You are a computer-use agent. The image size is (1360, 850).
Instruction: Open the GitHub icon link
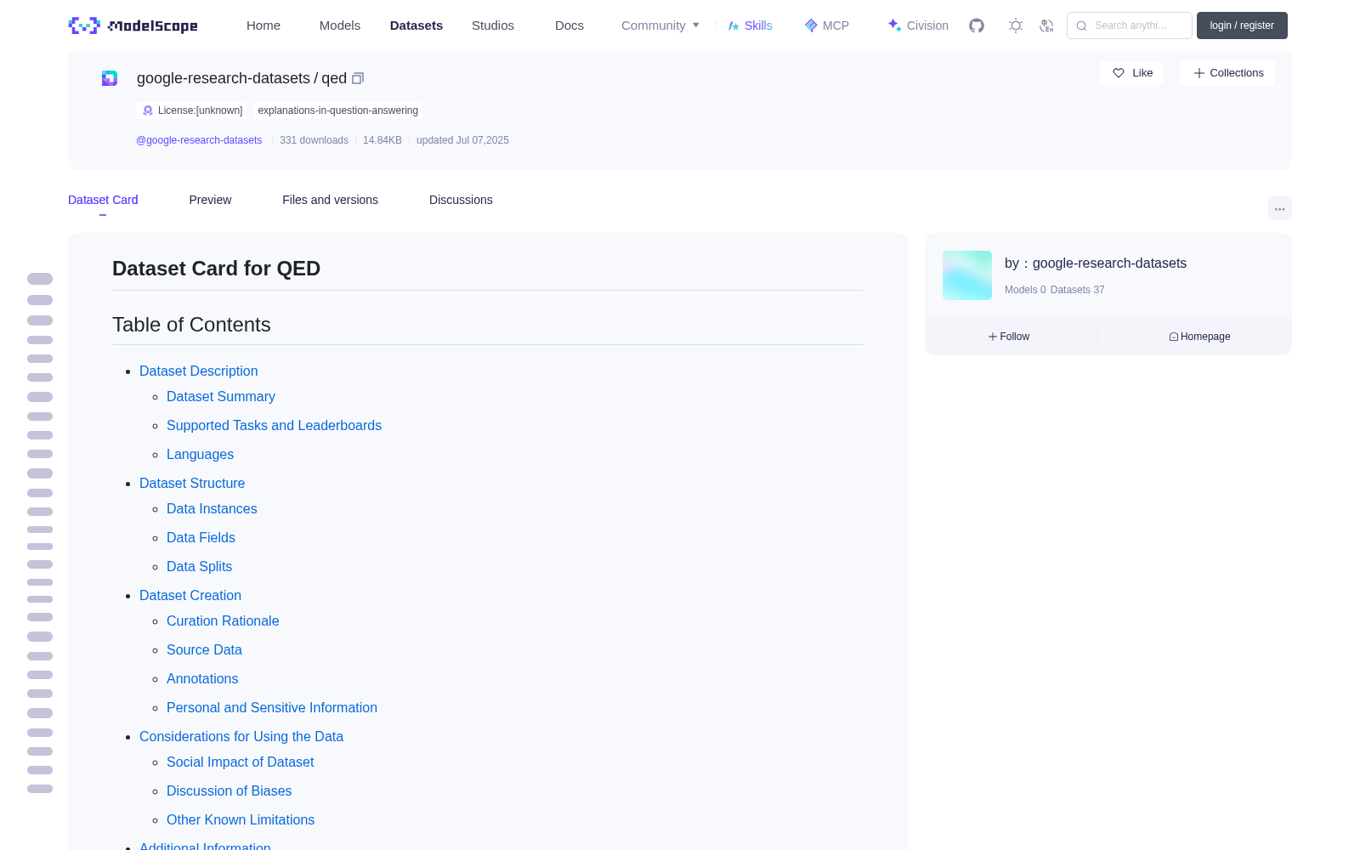pos(977,25)
